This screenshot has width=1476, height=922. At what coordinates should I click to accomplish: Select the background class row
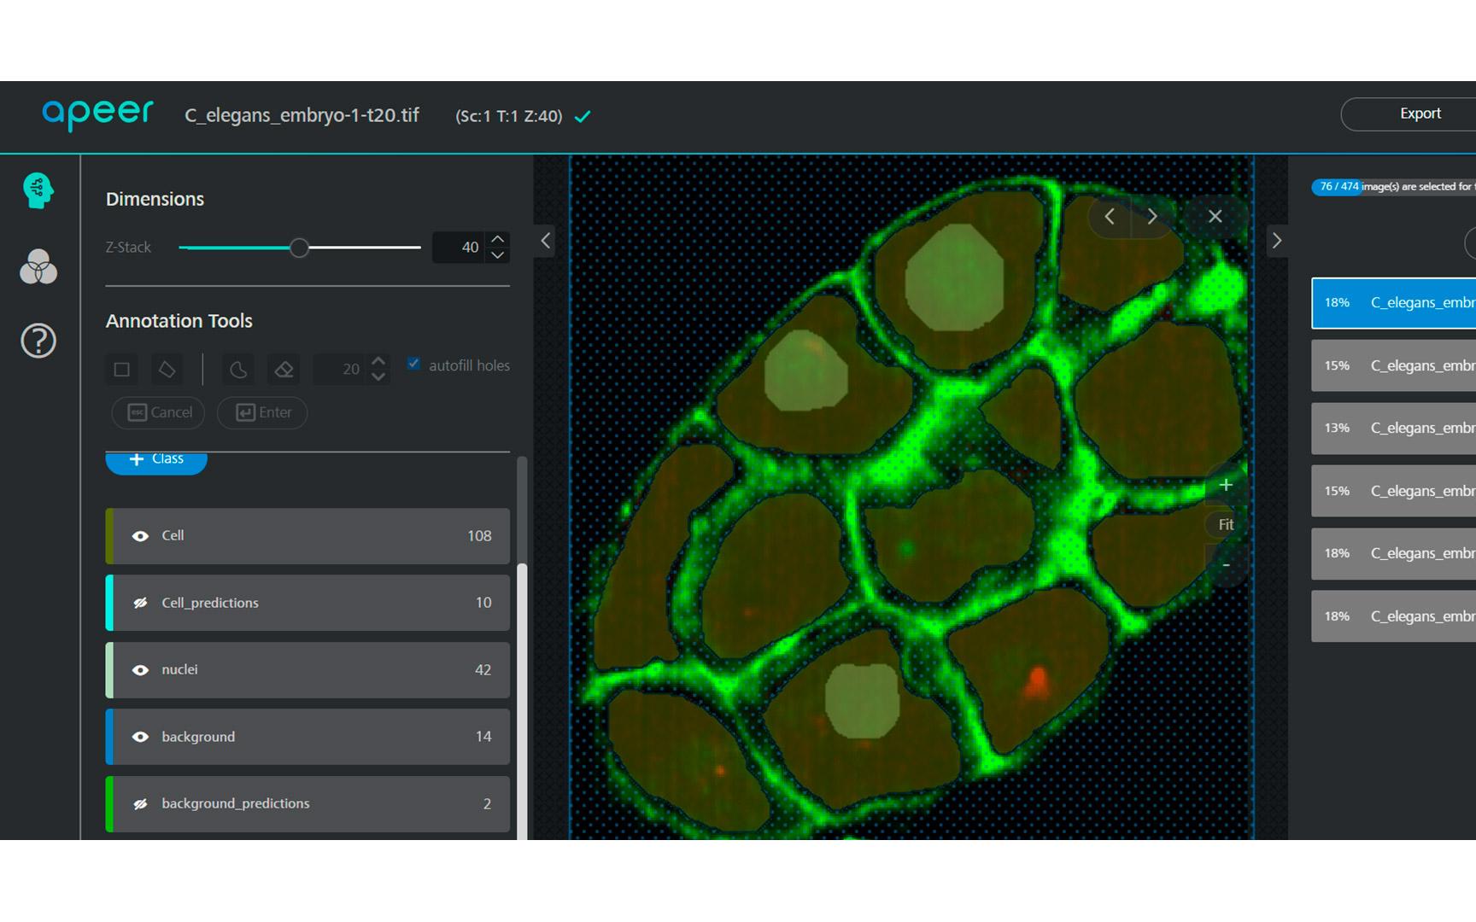pyautogui.click(x=307, y=737)
